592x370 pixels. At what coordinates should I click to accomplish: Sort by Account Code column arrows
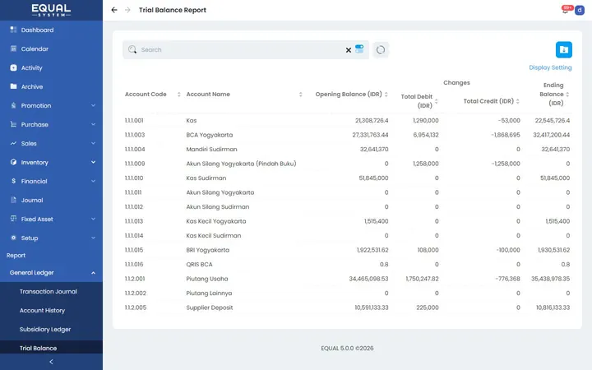[x=179, y=95]
